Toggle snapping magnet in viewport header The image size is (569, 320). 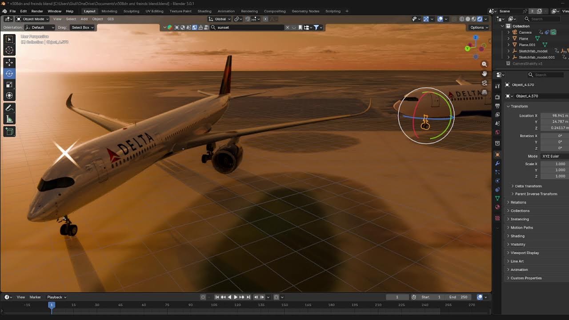(x=248, y=19)
